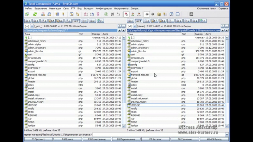Switch right panel to drive c
Viewport: 253px width, 142px height.
130,21
